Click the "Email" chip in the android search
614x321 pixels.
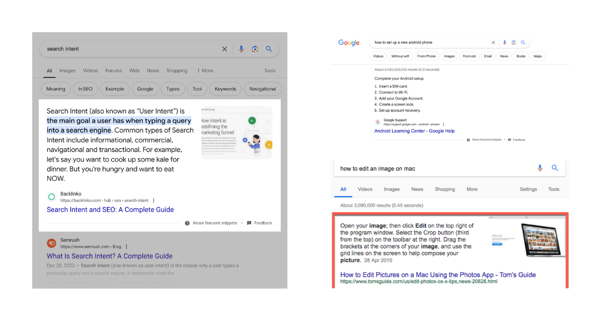(x=488, y=56)
